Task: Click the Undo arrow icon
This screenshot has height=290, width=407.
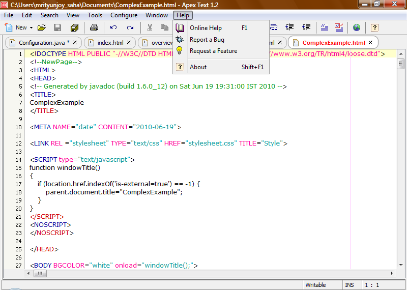Action: (x=113, y=27)
